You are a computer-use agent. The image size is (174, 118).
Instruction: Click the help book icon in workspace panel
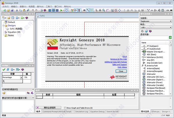[27, 18]
